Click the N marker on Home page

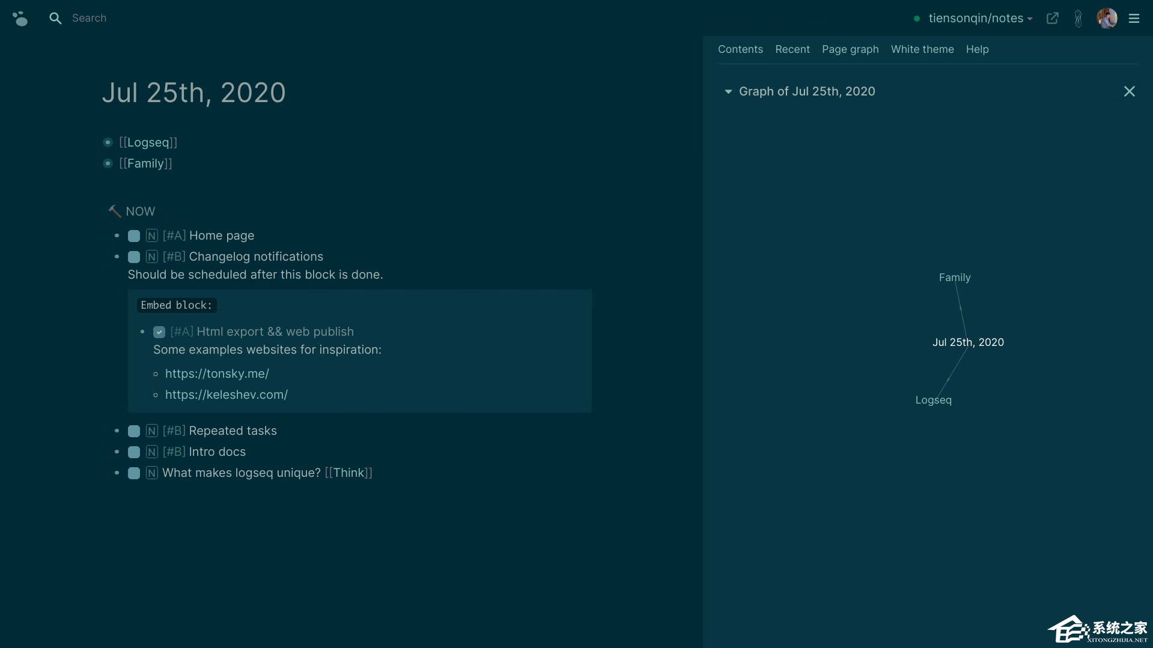click(x=152, y=235)
